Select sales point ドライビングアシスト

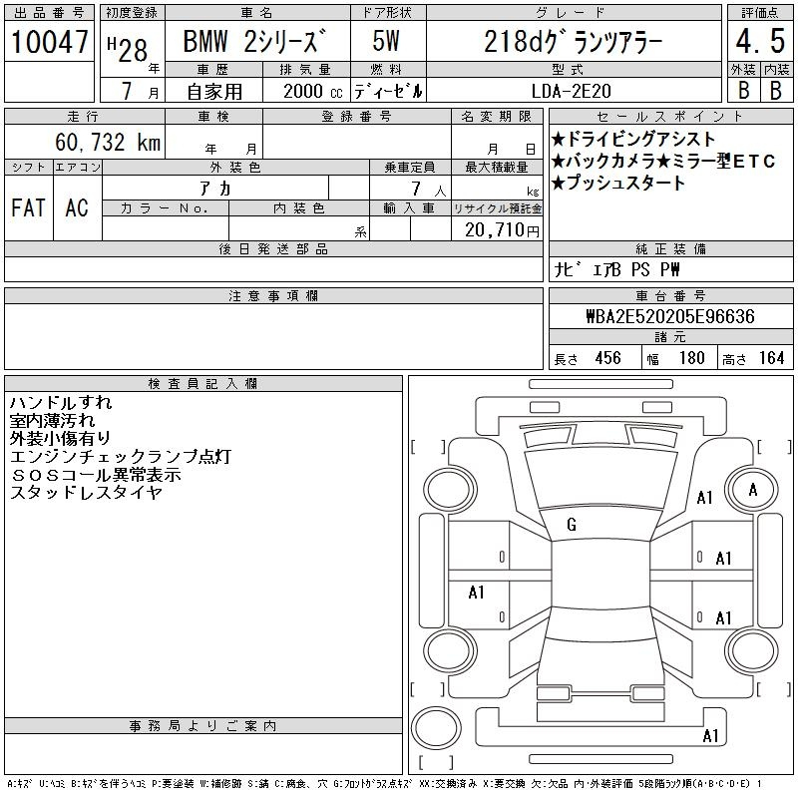(x=633, y=139)
